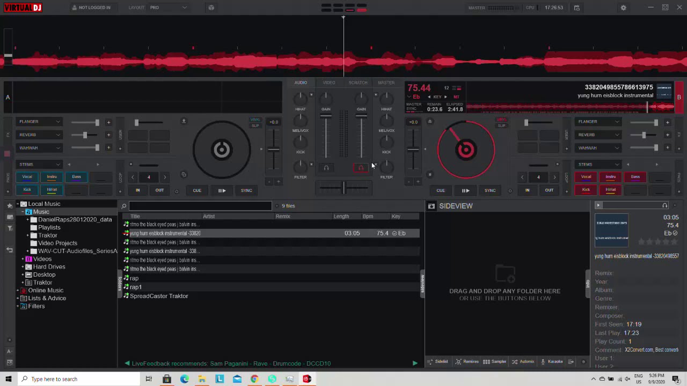This screenshot has height=386, width=687.
Task: Click the plus next to left deck Flanger
Action: tap(108, 122)
